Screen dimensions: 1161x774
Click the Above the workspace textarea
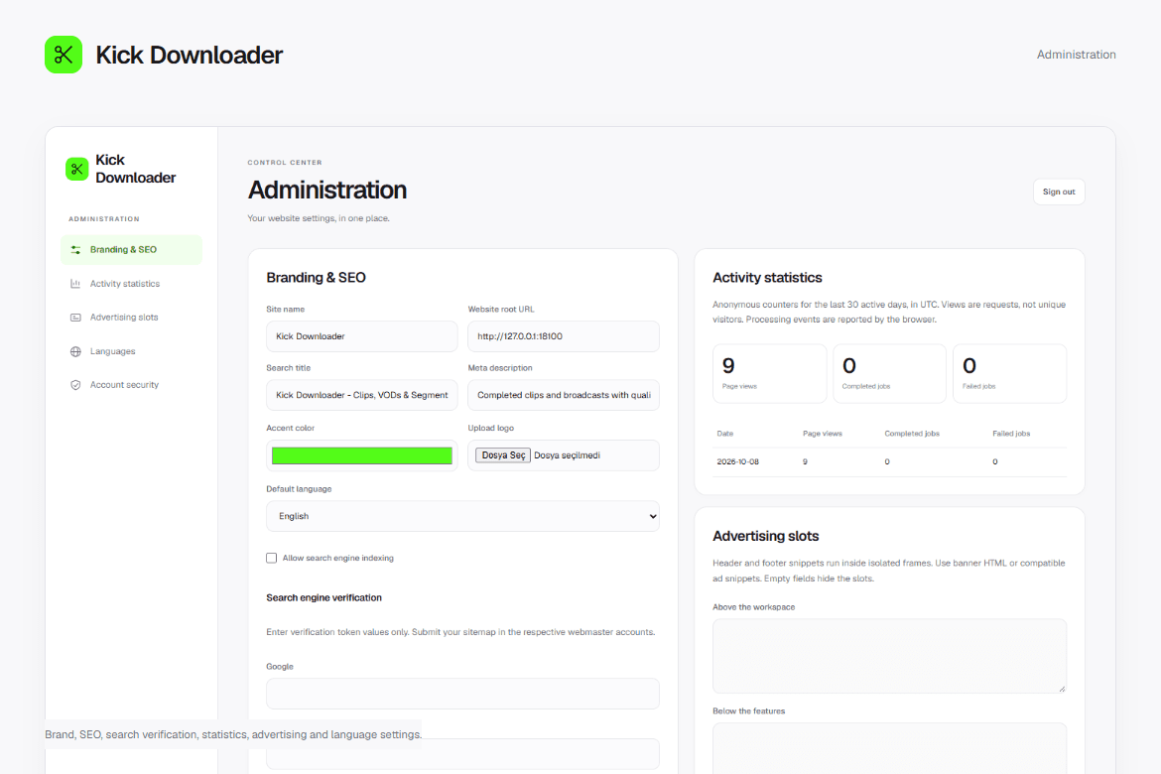[x=889, y=656]
